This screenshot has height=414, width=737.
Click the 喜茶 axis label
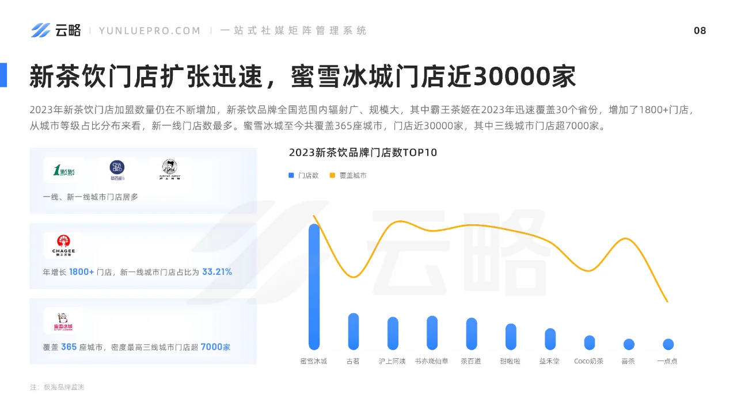tap(629, 361)
